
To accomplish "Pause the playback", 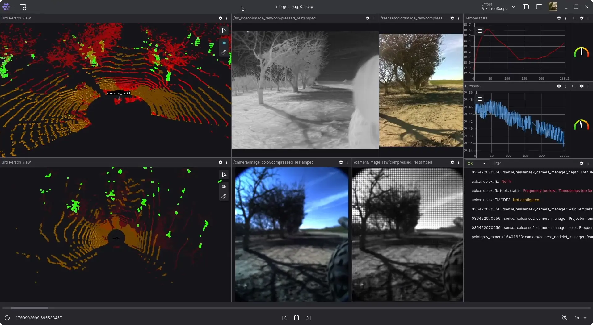I will (296, 318).
